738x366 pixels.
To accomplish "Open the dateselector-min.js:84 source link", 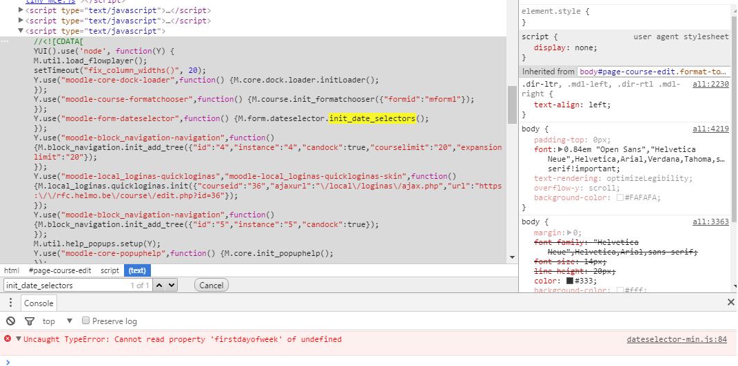I will pyautogui.click(x=677, y=339).
